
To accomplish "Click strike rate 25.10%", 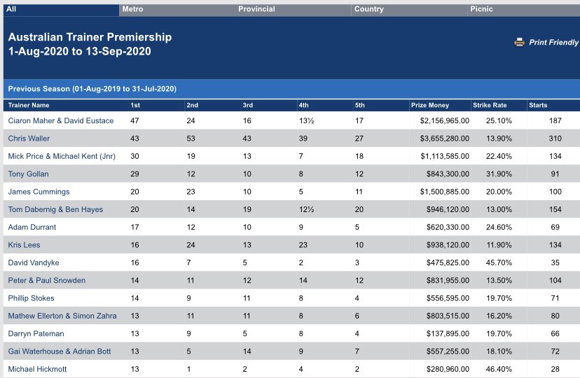I will point(499,120).
